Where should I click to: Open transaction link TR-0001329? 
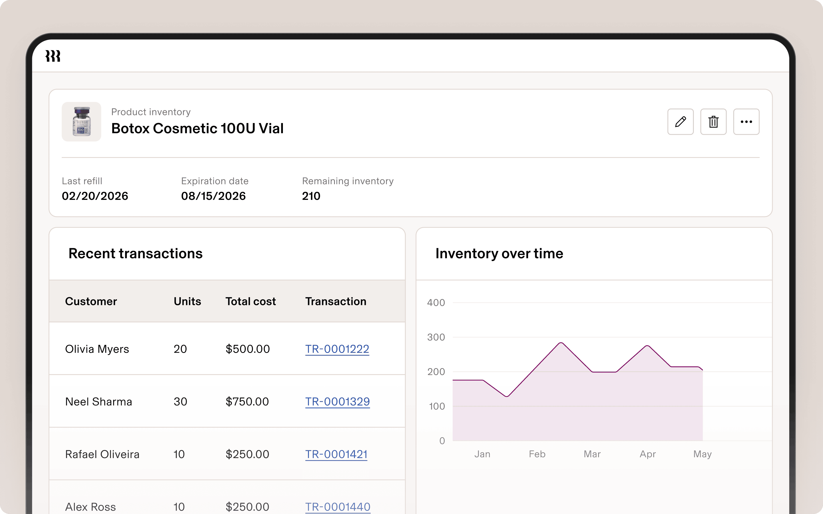click(x=337, y=402)
